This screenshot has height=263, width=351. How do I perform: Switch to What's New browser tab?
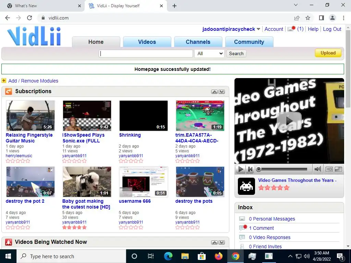43,6
